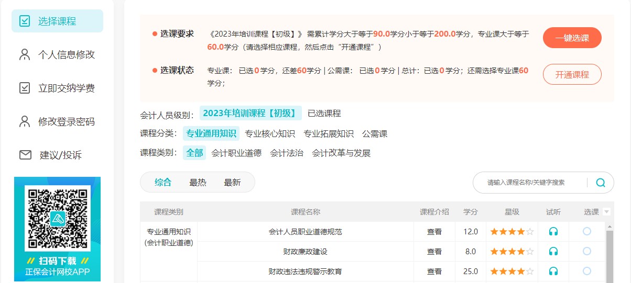View intro of 财政违法违规警示教育 via 查看
Viewport: 631px width, 283px height.
click(434, 271)
